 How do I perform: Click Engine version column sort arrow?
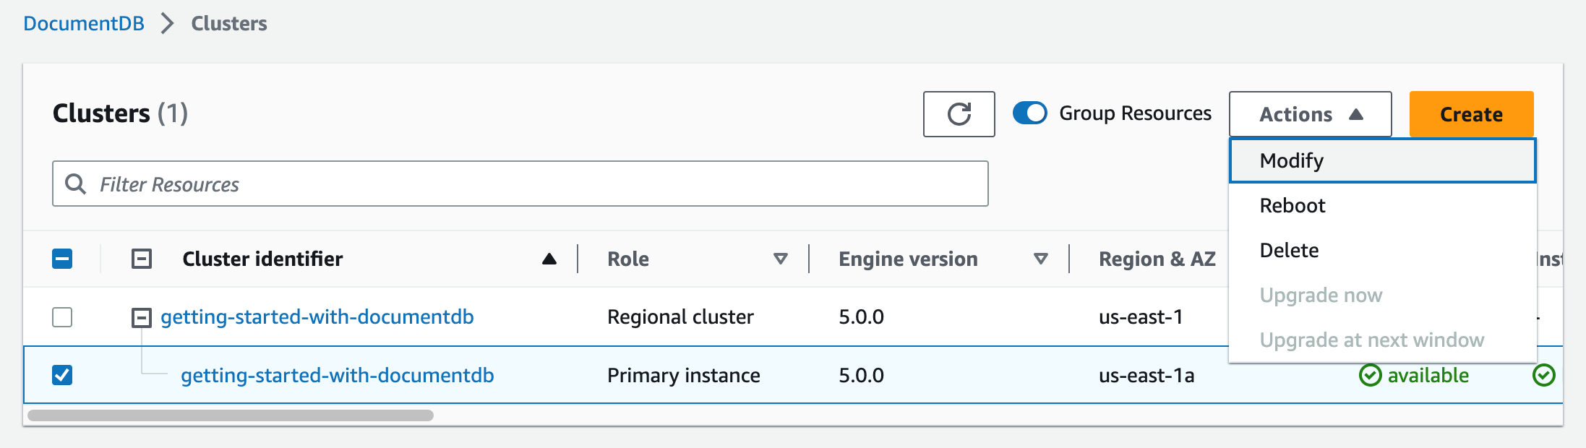coord(1041,259)
